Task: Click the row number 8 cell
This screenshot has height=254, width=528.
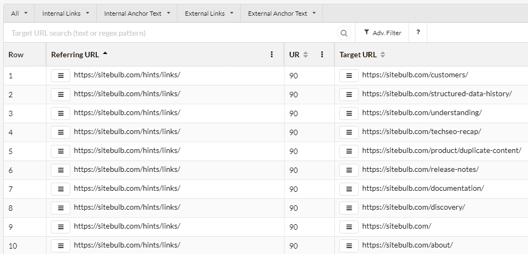Action: tap(25, 208)
